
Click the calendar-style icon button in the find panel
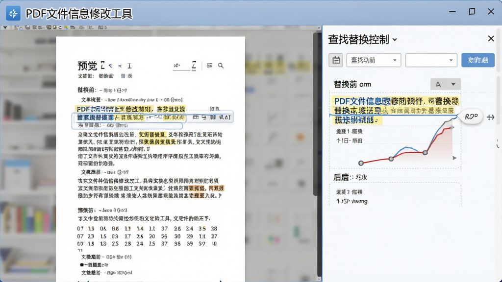click(336, 60)
